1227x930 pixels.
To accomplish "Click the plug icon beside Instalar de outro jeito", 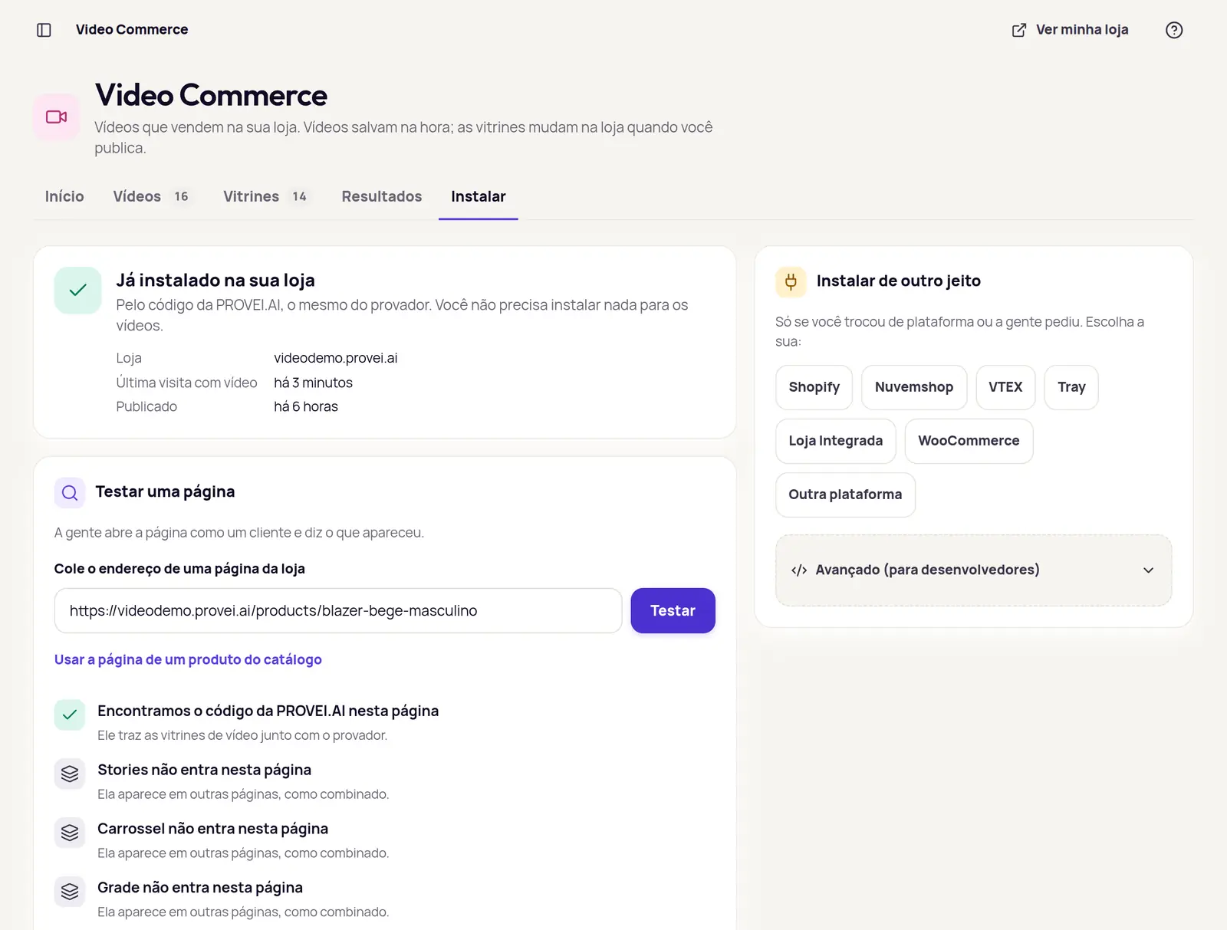I will tap(791, 281).
